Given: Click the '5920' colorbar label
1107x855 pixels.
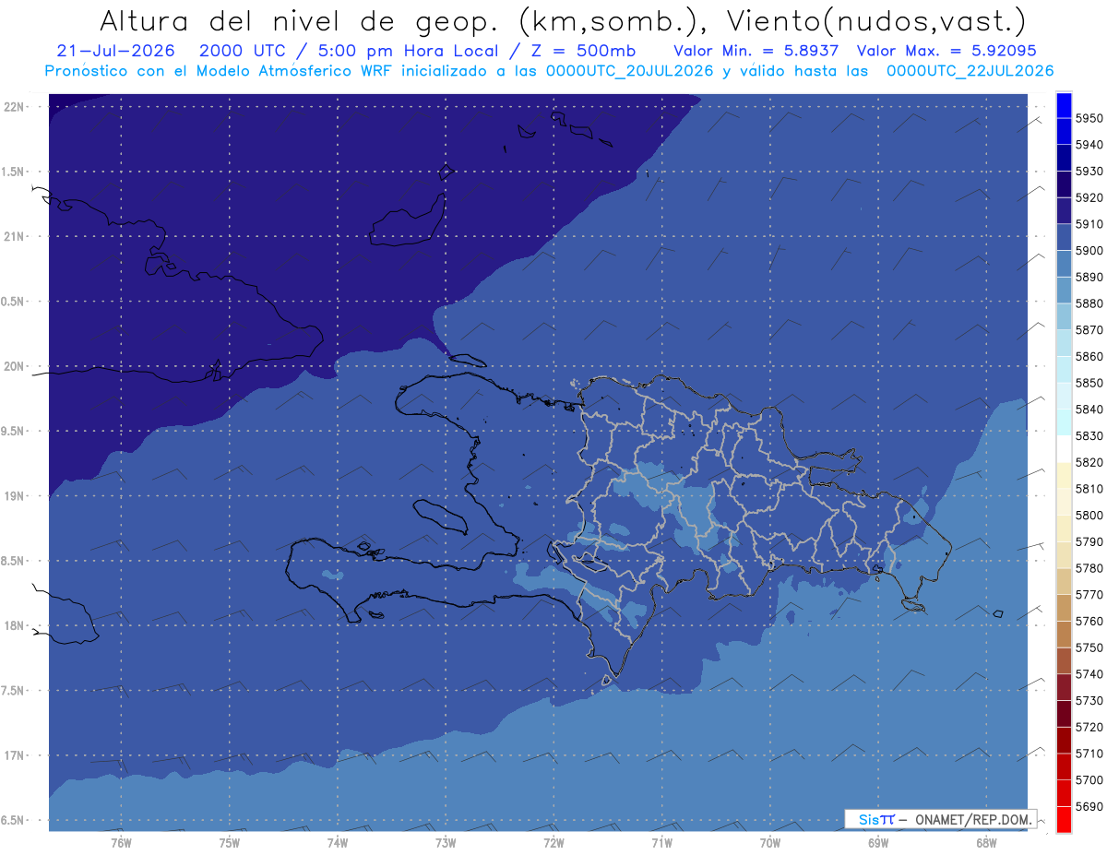Looking at the screenshot, I should (x=1089, y=197).
